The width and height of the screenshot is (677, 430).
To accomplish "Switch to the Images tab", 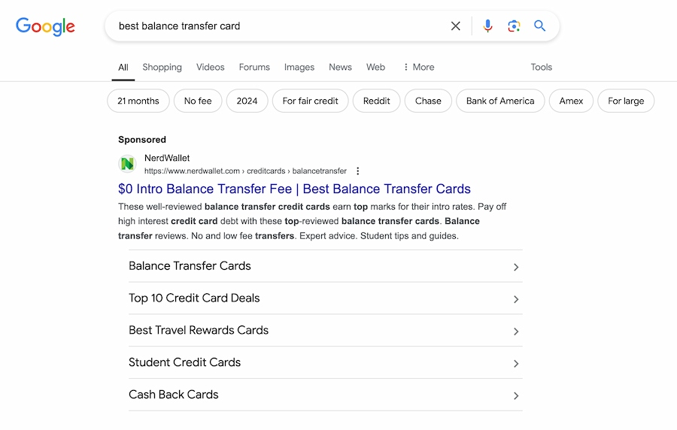I will (299, 68).
